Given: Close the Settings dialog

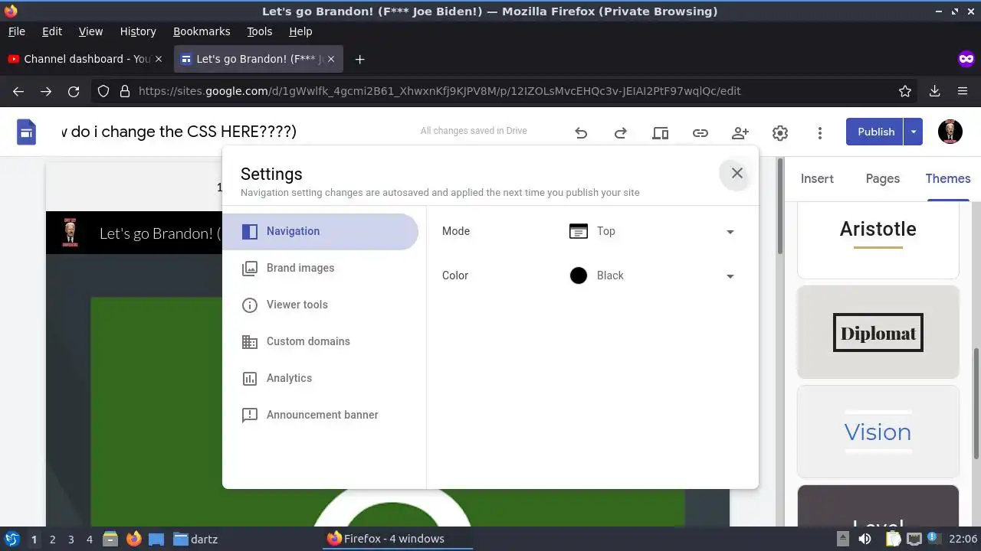Looking at the screenshot, I should (x=737, y=173).
